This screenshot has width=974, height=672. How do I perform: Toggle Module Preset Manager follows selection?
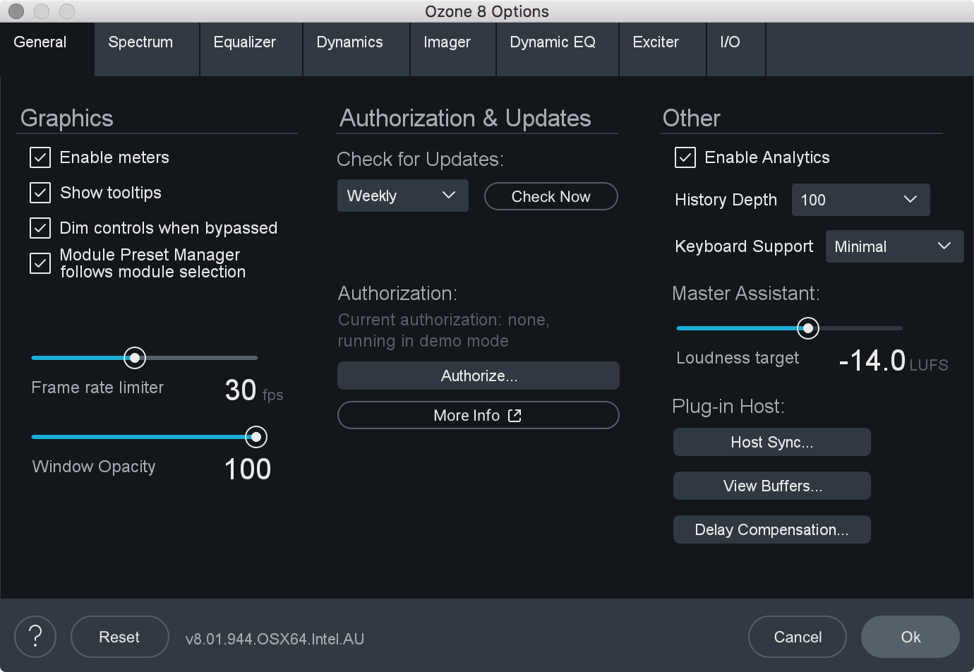point(40,263)
